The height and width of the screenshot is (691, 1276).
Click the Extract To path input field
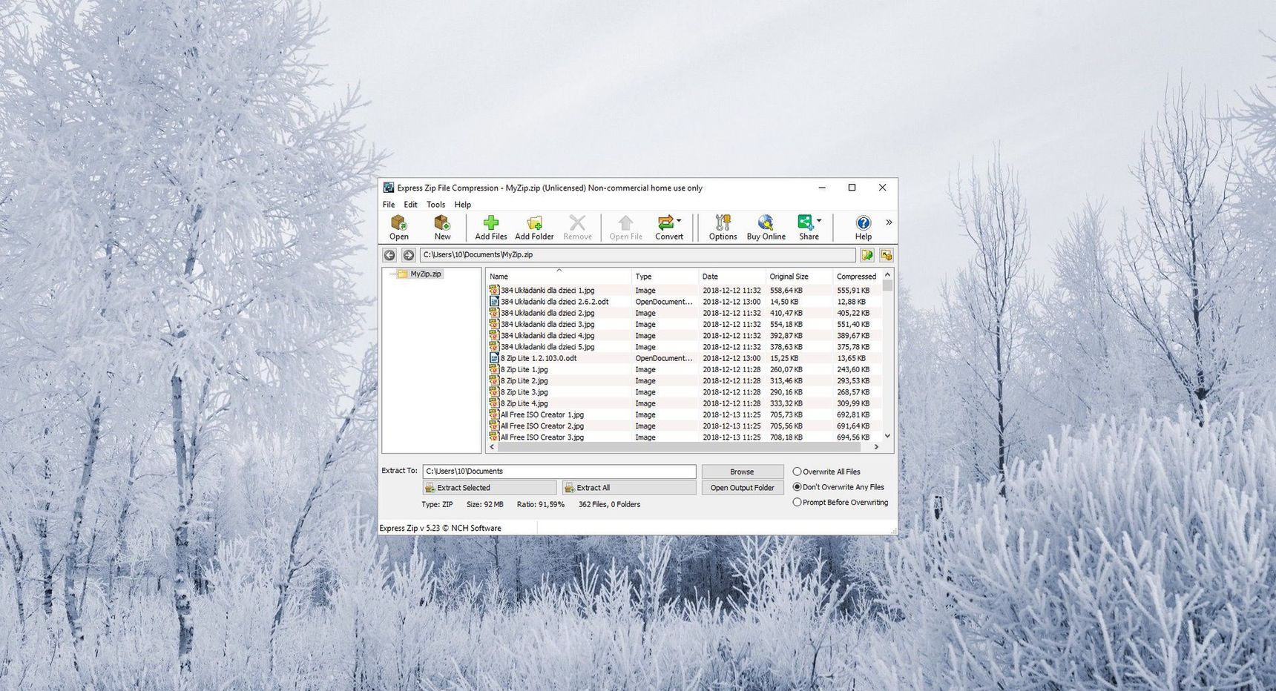coord(559,472)
